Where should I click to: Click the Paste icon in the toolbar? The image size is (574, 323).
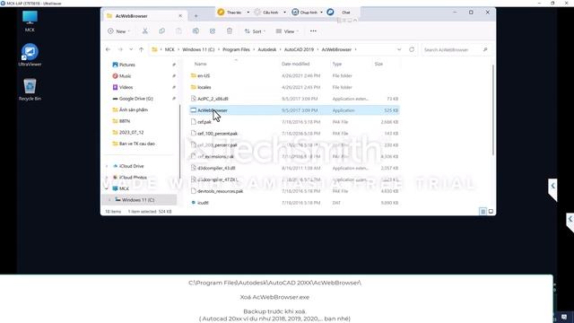pos(178,31)
